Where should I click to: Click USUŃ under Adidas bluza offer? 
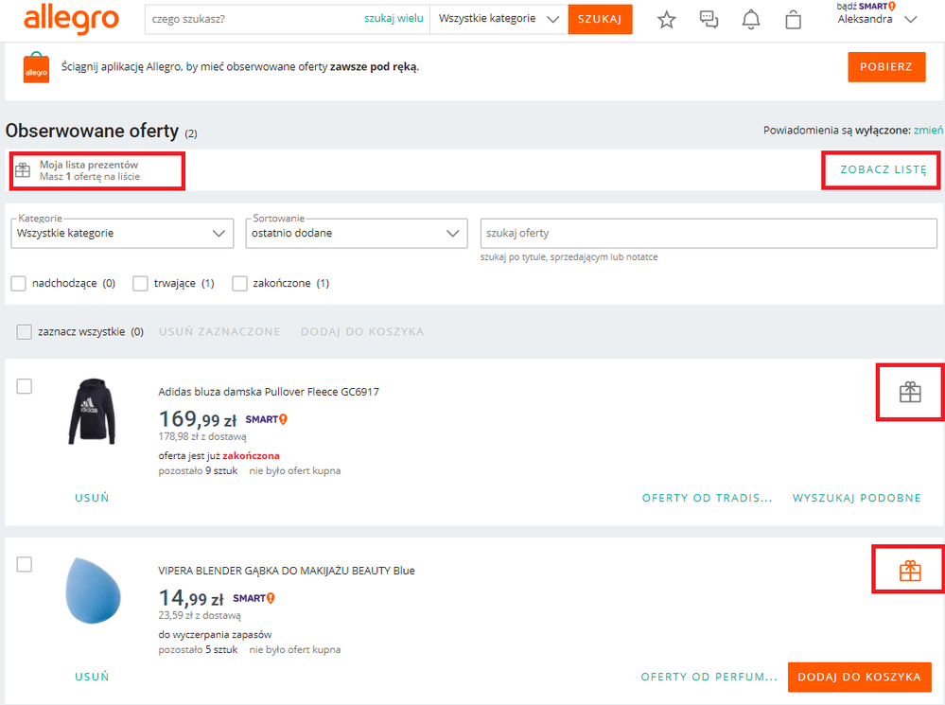(92, 498)
